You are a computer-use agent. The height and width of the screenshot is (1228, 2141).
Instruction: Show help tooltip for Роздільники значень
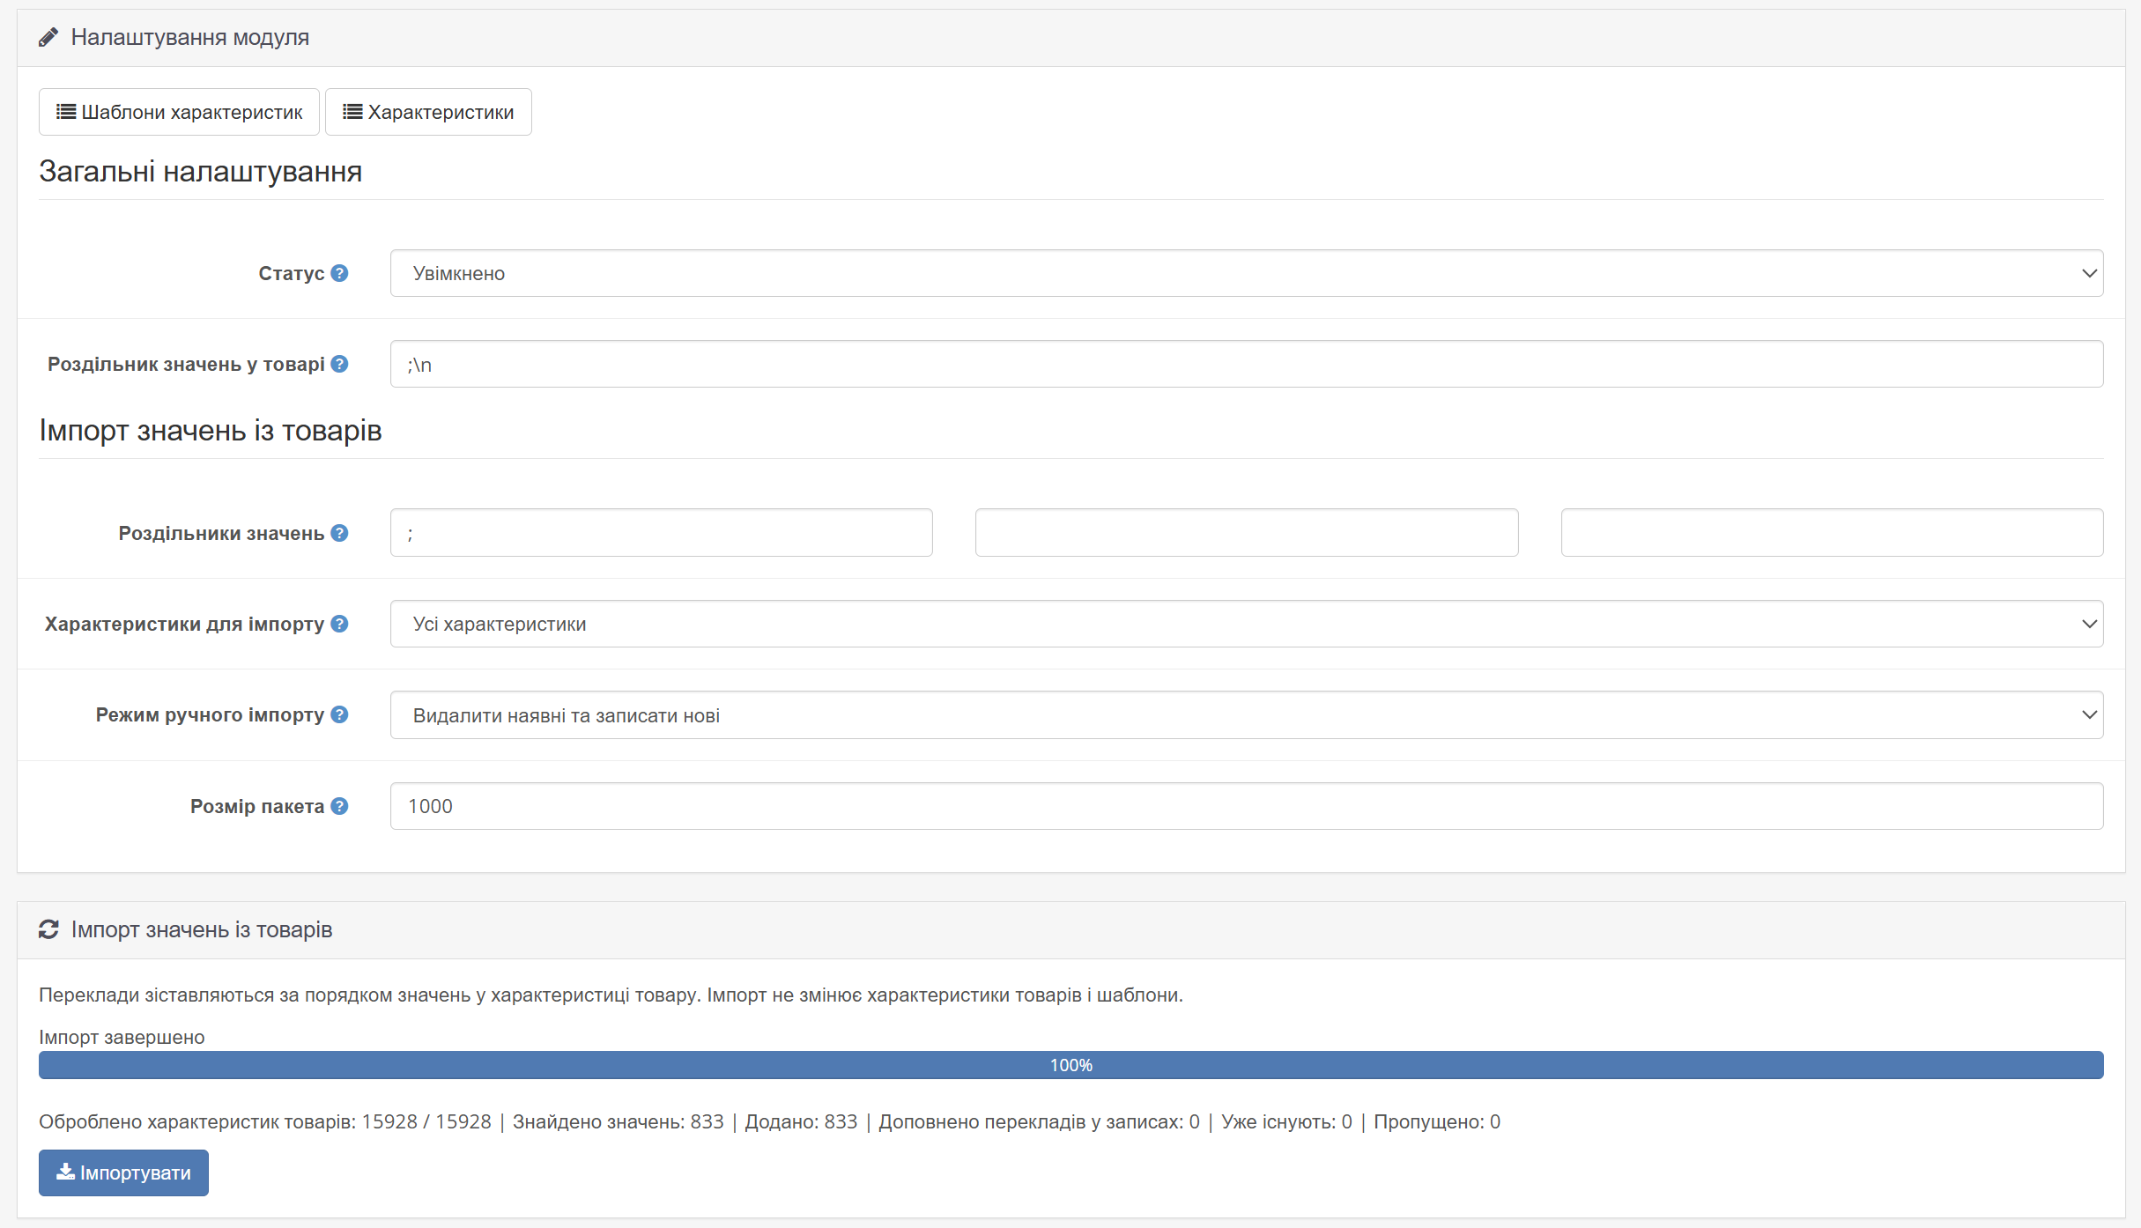339,533
